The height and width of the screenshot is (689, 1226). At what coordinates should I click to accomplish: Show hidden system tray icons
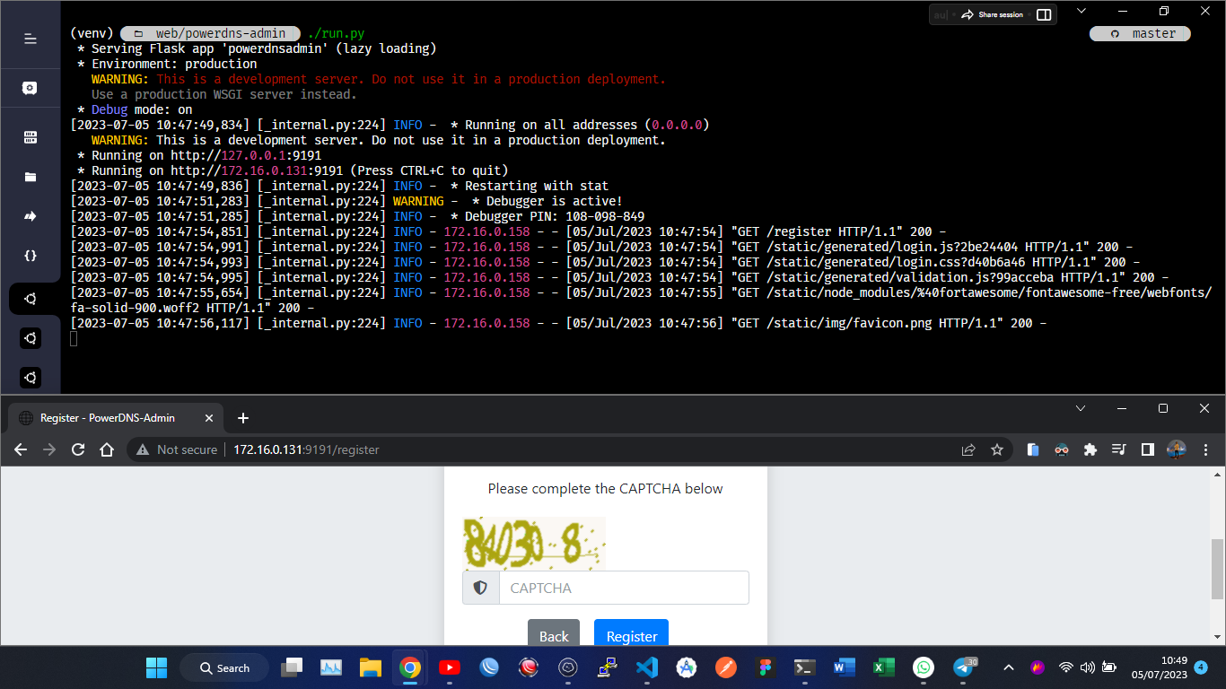(1008, 667)
